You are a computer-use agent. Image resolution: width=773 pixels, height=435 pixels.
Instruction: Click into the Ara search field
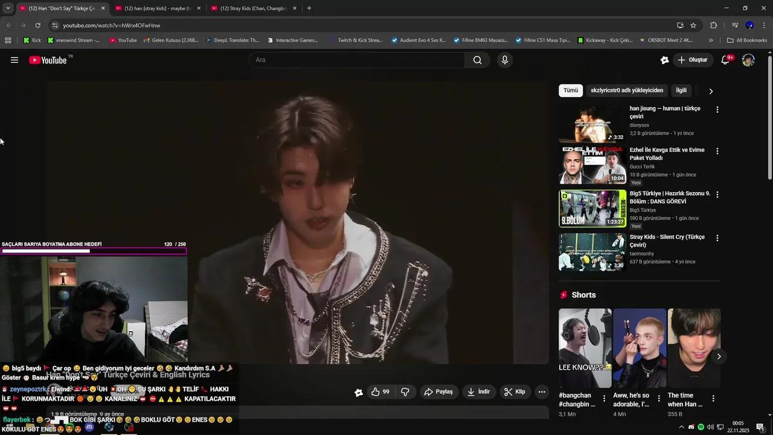tap(357, 60)
